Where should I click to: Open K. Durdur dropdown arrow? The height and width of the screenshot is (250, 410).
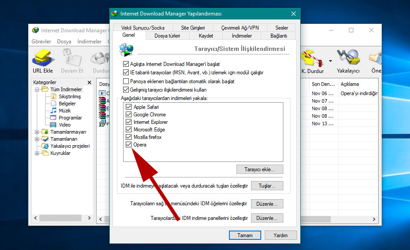pos(330,61)
